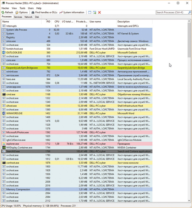This screenshot has width=192, height=208.
Task: Switch to the Services tab
Action: pyautogui.click(x=18, y=17)
